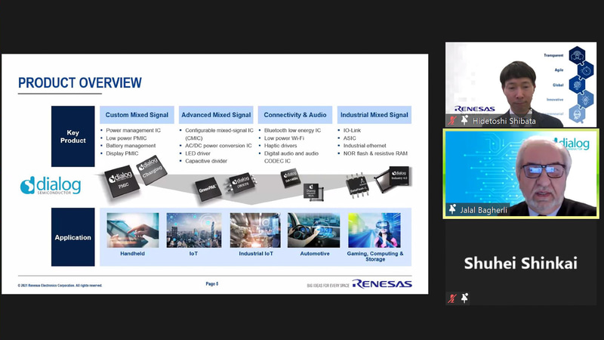Click the Connectivity & Audio header
Screen dimensions: 604x340
(x=295, y=115)
